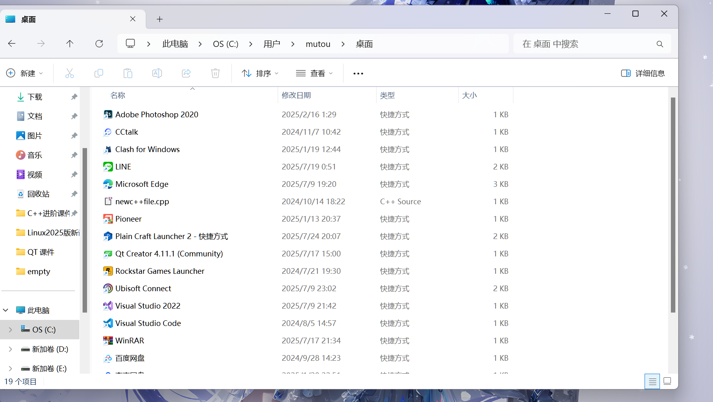
Task: Open the 新建 dropdown
Action: coord(24,73)
